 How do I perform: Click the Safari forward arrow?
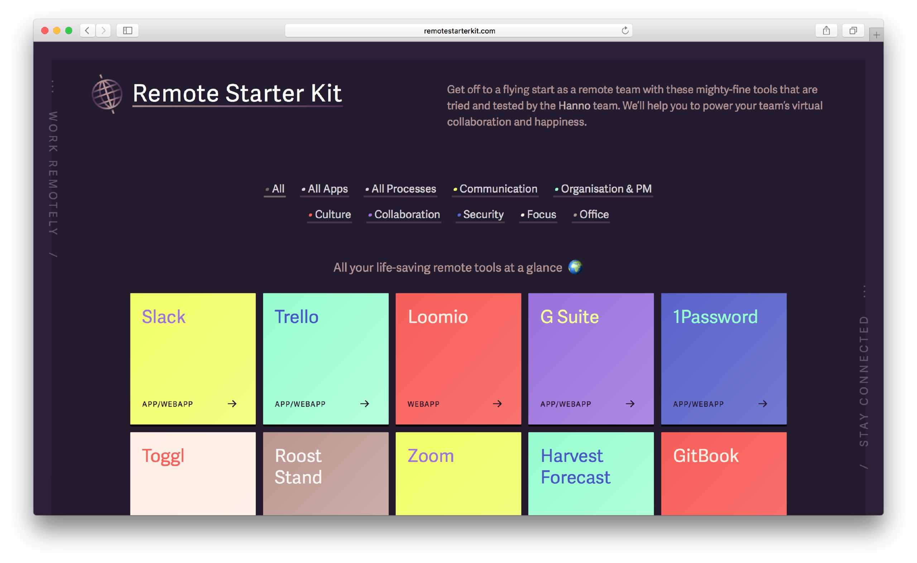pyautogui.click(x=103, y=30)
